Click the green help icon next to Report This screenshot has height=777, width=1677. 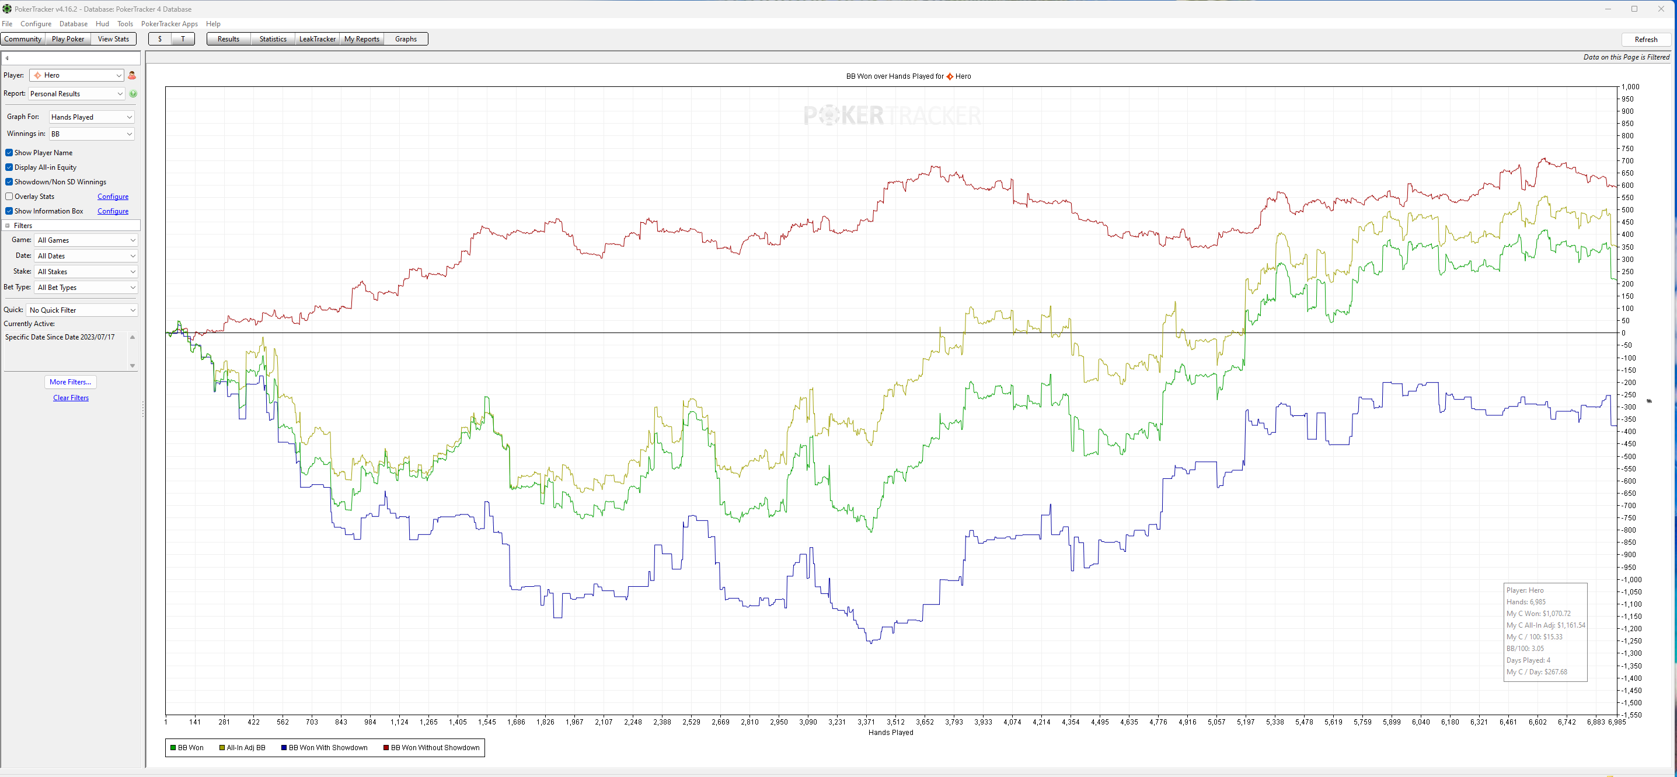click(134, 94)
